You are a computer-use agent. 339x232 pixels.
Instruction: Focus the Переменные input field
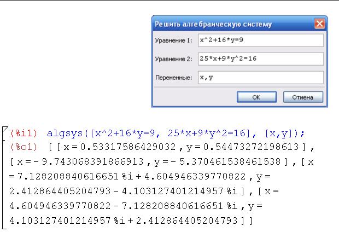pos(261,78)
